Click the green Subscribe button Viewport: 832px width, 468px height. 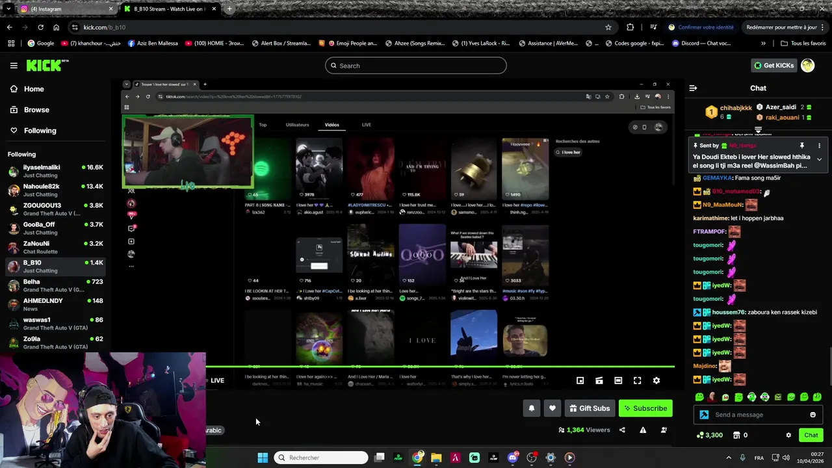click(x=645, y=408)
